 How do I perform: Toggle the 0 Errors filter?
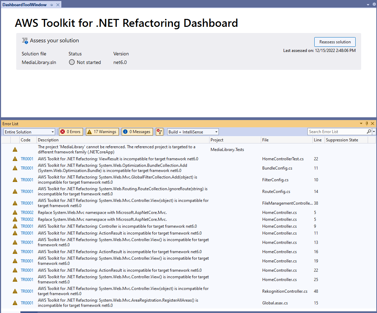[x=71, y=131]
